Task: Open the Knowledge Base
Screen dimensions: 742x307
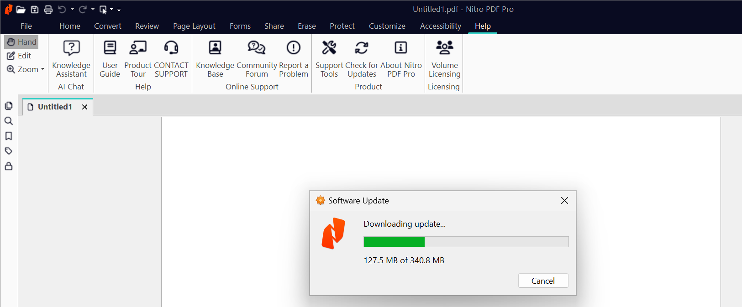Action: pyautogui.click(x=215, y=59)
